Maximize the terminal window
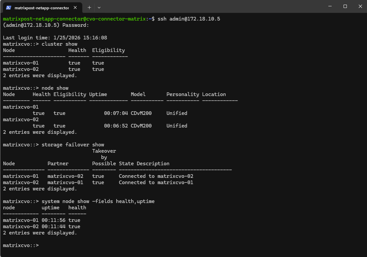 point(345,6)
